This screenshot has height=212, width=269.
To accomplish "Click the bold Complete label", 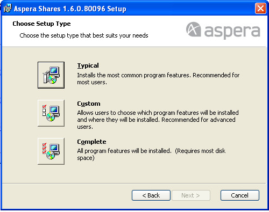I will pos(91,142).
